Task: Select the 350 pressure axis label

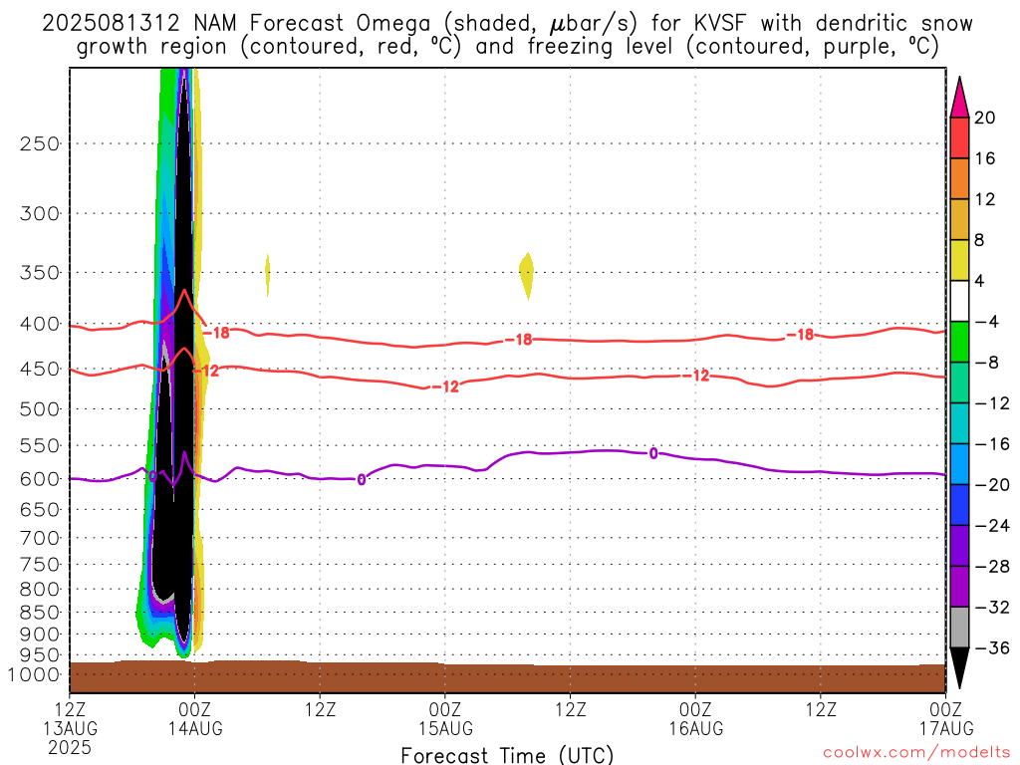Action: (40, 273)
